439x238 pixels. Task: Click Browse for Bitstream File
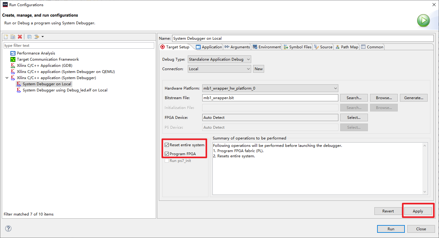click(384, 98)
